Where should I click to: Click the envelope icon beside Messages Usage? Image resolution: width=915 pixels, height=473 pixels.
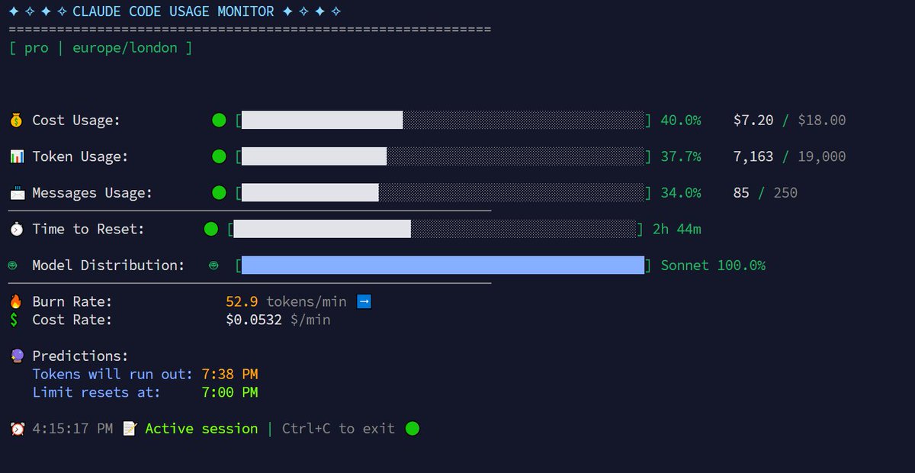coord(17,193)
